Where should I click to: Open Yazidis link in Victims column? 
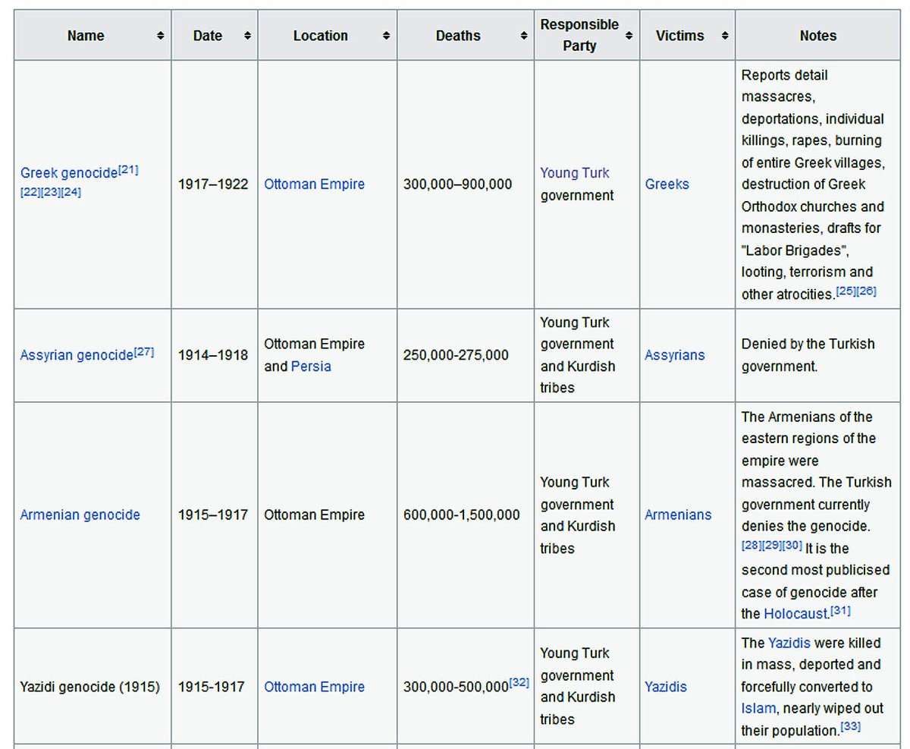point(666,687)
